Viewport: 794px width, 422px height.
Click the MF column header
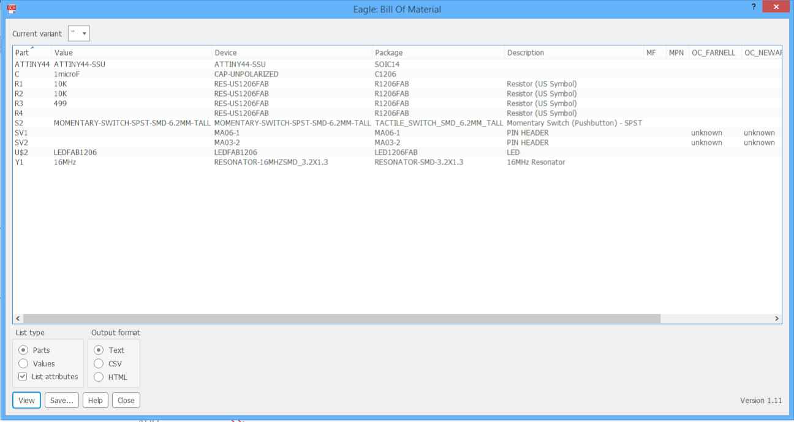click(x=655, y=53)
